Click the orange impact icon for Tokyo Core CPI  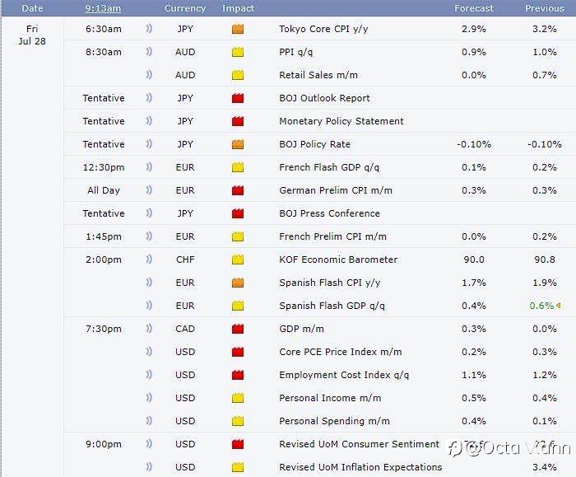pyautogui.click(x=238, y=29)
